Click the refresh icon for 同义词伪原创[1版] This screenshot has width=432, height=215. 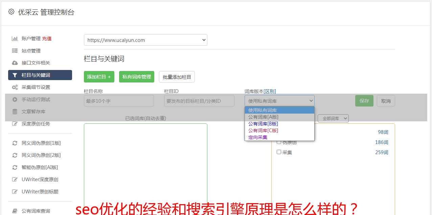point(15,143)
